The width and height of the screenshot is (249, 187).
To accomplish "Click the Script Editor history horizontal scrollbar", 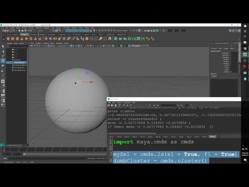I will point(133,133).
